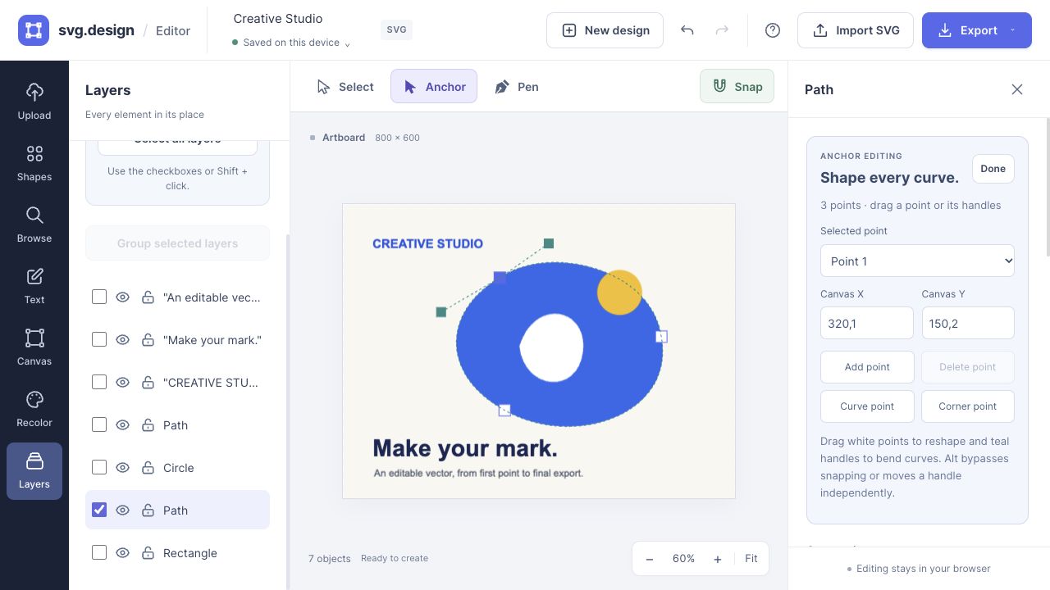
Task: Zoom out with the minus icon
Action: (x=650, y=559)
